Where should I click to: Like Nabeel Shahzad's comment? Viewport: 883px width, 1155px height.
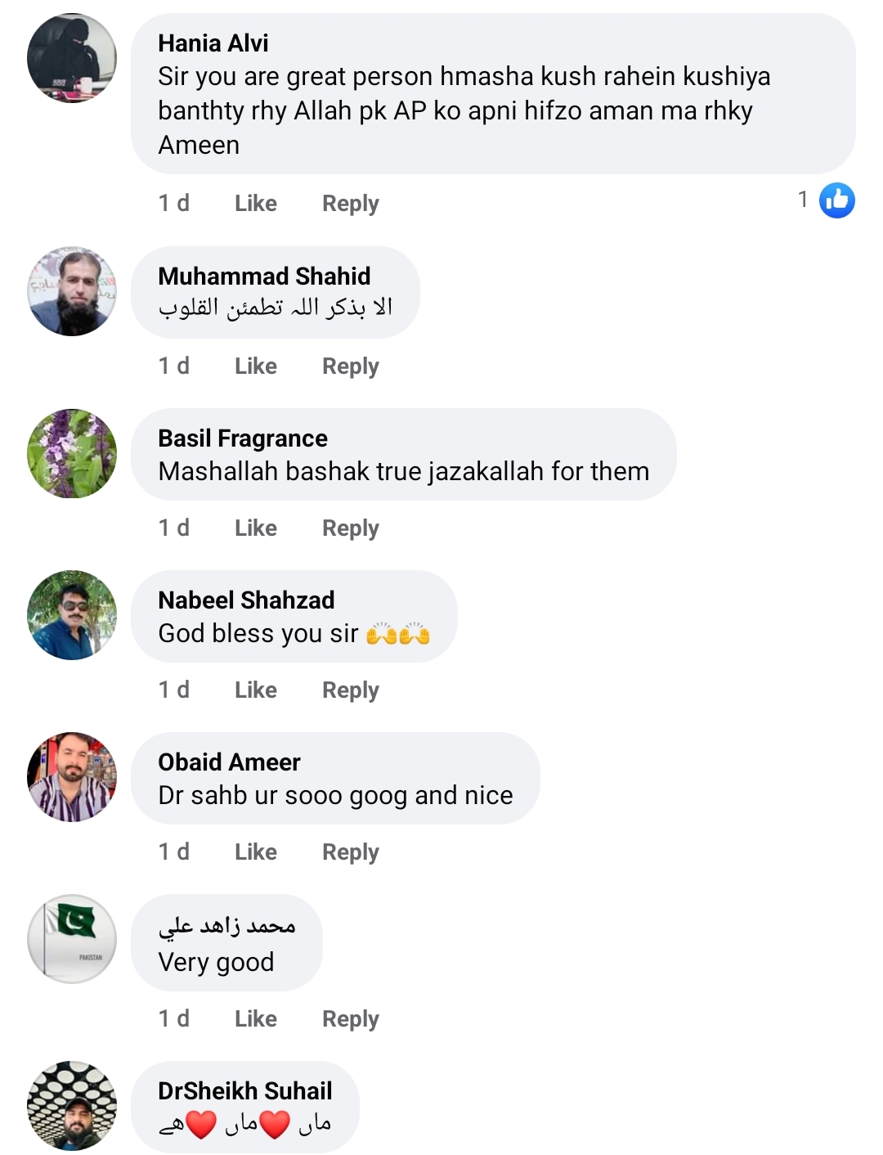tap(255, 690)
